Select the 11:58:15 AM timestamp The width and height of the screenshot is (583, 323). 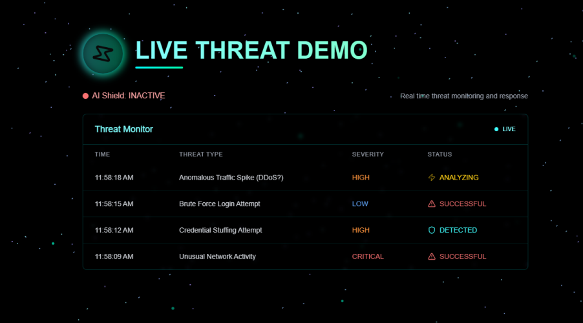click(x=114, y=203)
